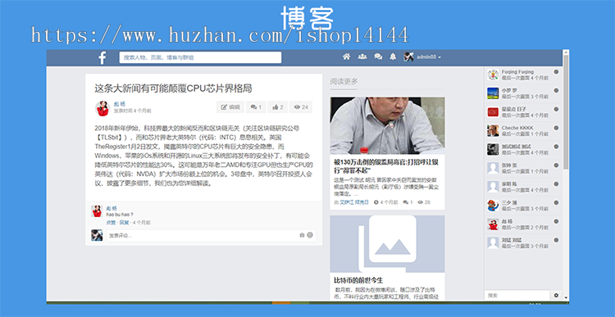Click the 编辑 edit button on the post
This screenshot has width=615, height=317.
tap(230, 107)
